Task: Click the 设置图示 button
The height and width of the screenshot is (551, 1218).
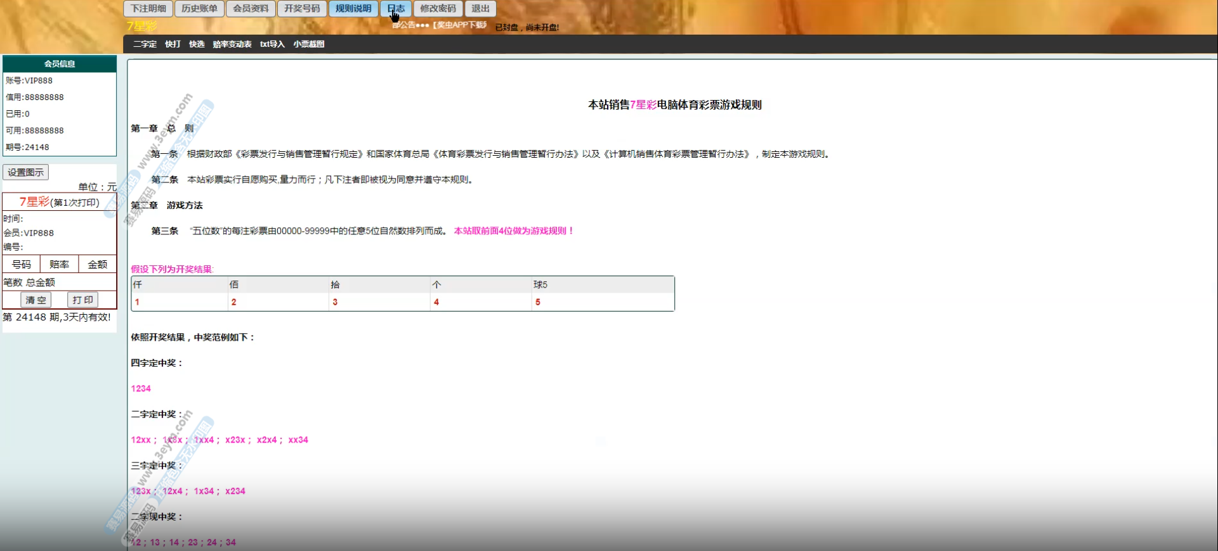Action: click(x=26, y=172)
